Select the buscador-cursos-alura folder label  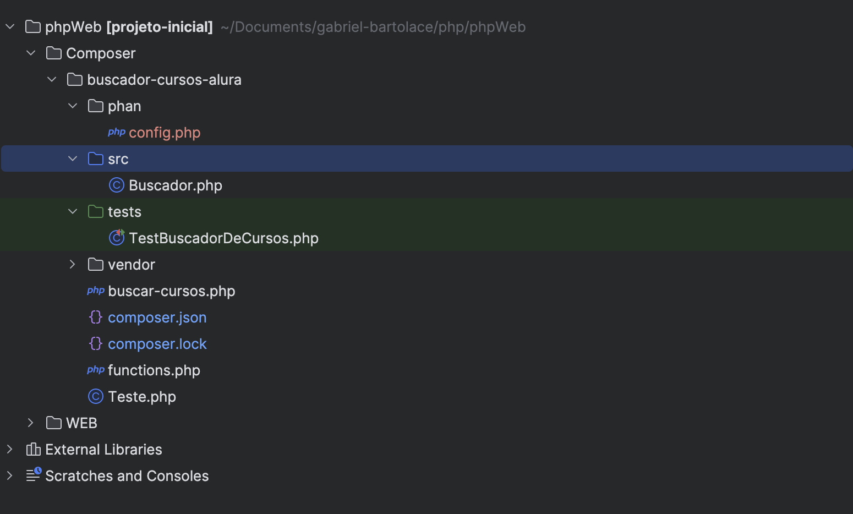click(164, 80)
